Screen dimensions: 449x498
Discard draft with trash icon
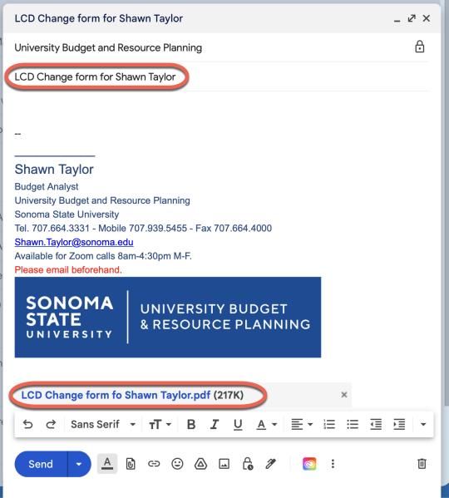tap(422, 464)
